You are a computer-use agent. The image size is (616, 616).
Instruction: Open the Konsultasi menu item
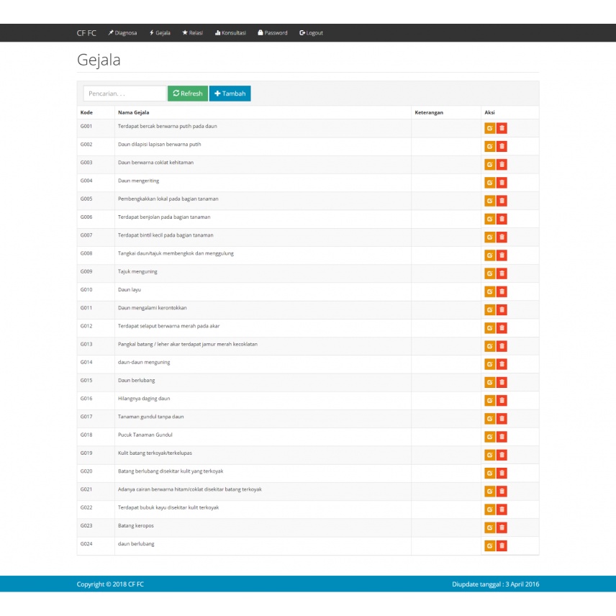point(230,33)
